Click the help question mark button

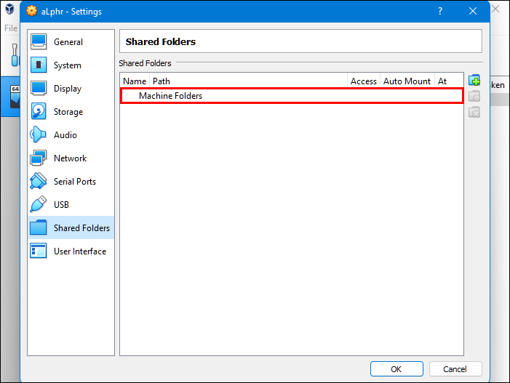439,12
